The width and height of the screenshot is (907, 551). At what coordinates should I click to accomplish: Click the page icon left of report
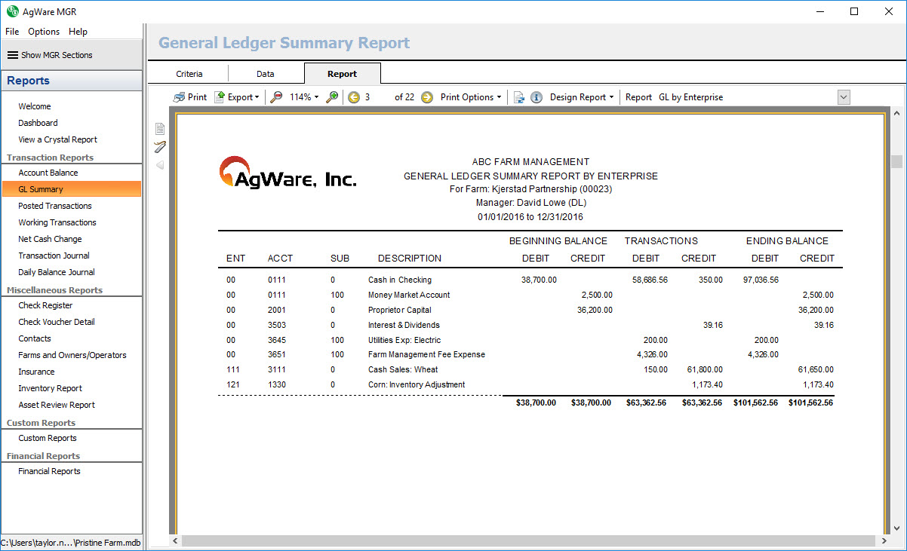(x=159, y=129)
